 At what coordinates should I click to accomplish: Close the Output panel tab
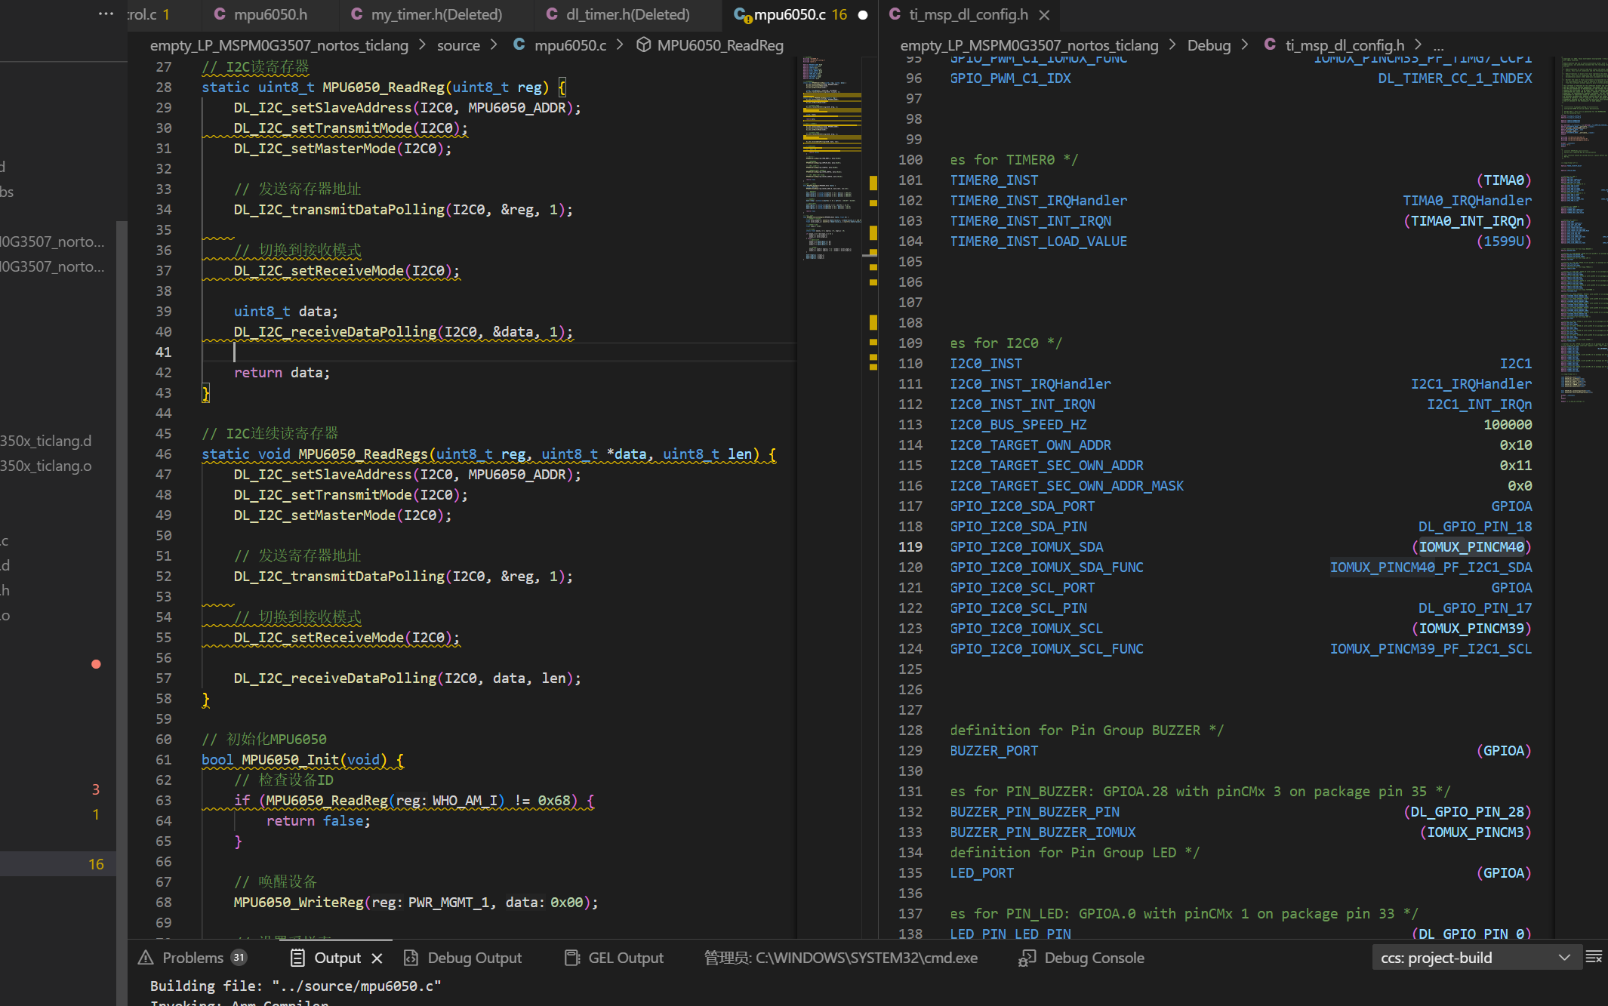coord(377,958)
